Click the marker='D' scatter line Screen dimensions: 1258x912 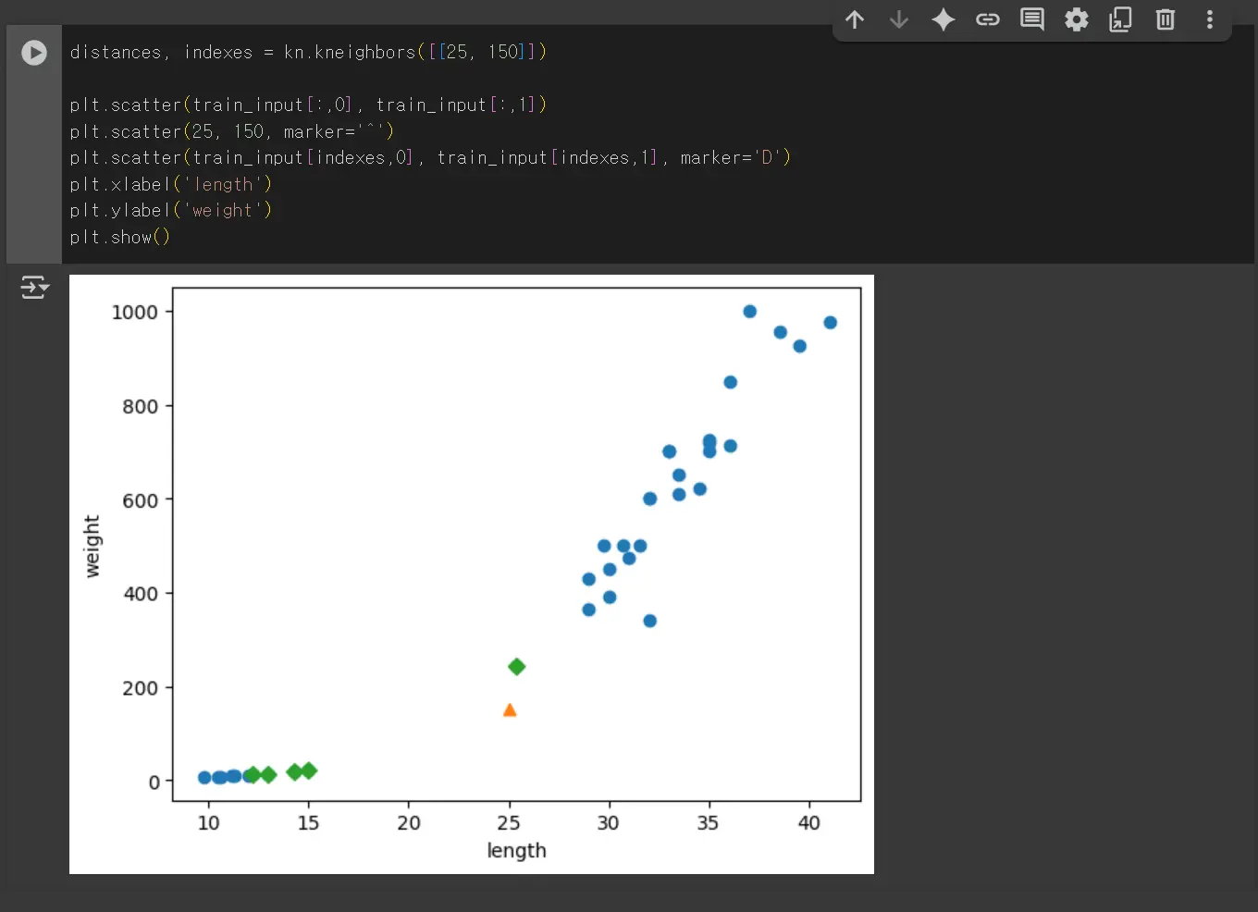tap(430, 158)
